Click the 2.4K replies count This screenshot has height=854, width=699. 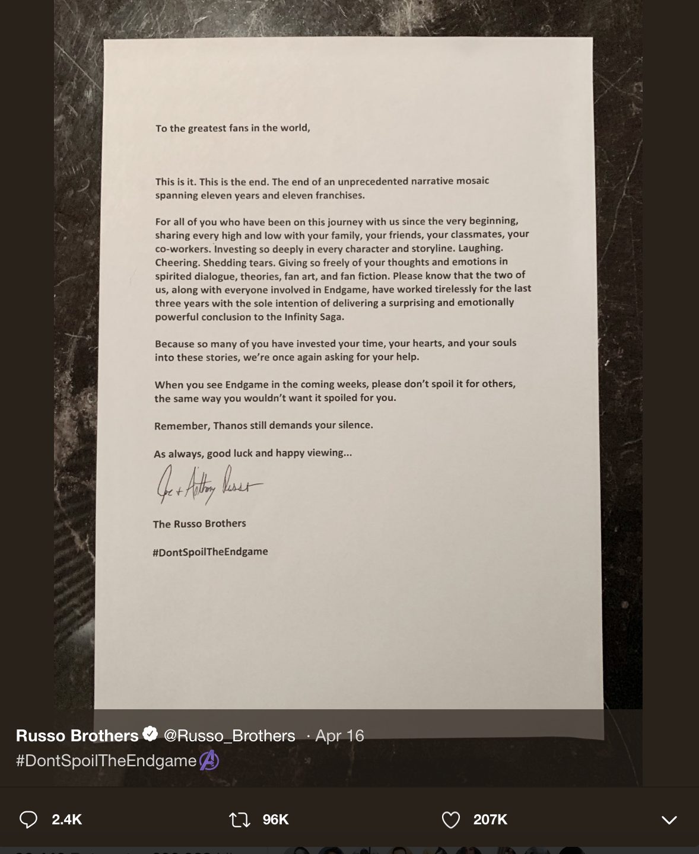coord(66,820)
